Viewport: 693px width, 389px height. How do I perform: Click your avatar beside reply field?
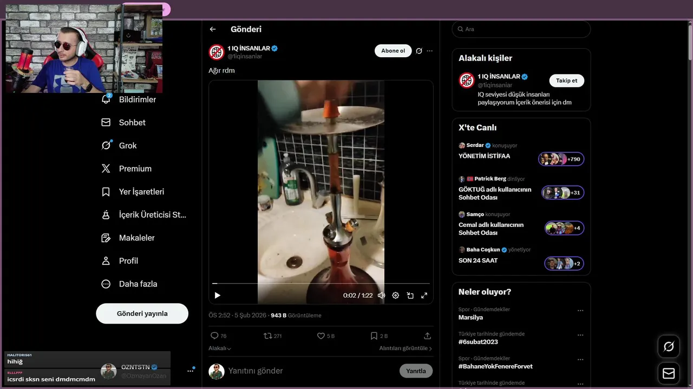pos(217,371)
